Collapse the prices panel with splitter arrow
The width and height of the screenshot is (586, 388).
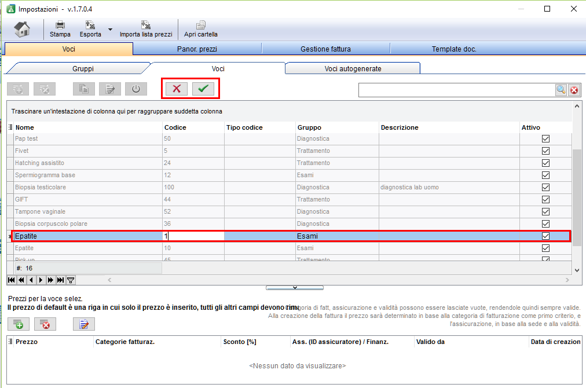295,288
